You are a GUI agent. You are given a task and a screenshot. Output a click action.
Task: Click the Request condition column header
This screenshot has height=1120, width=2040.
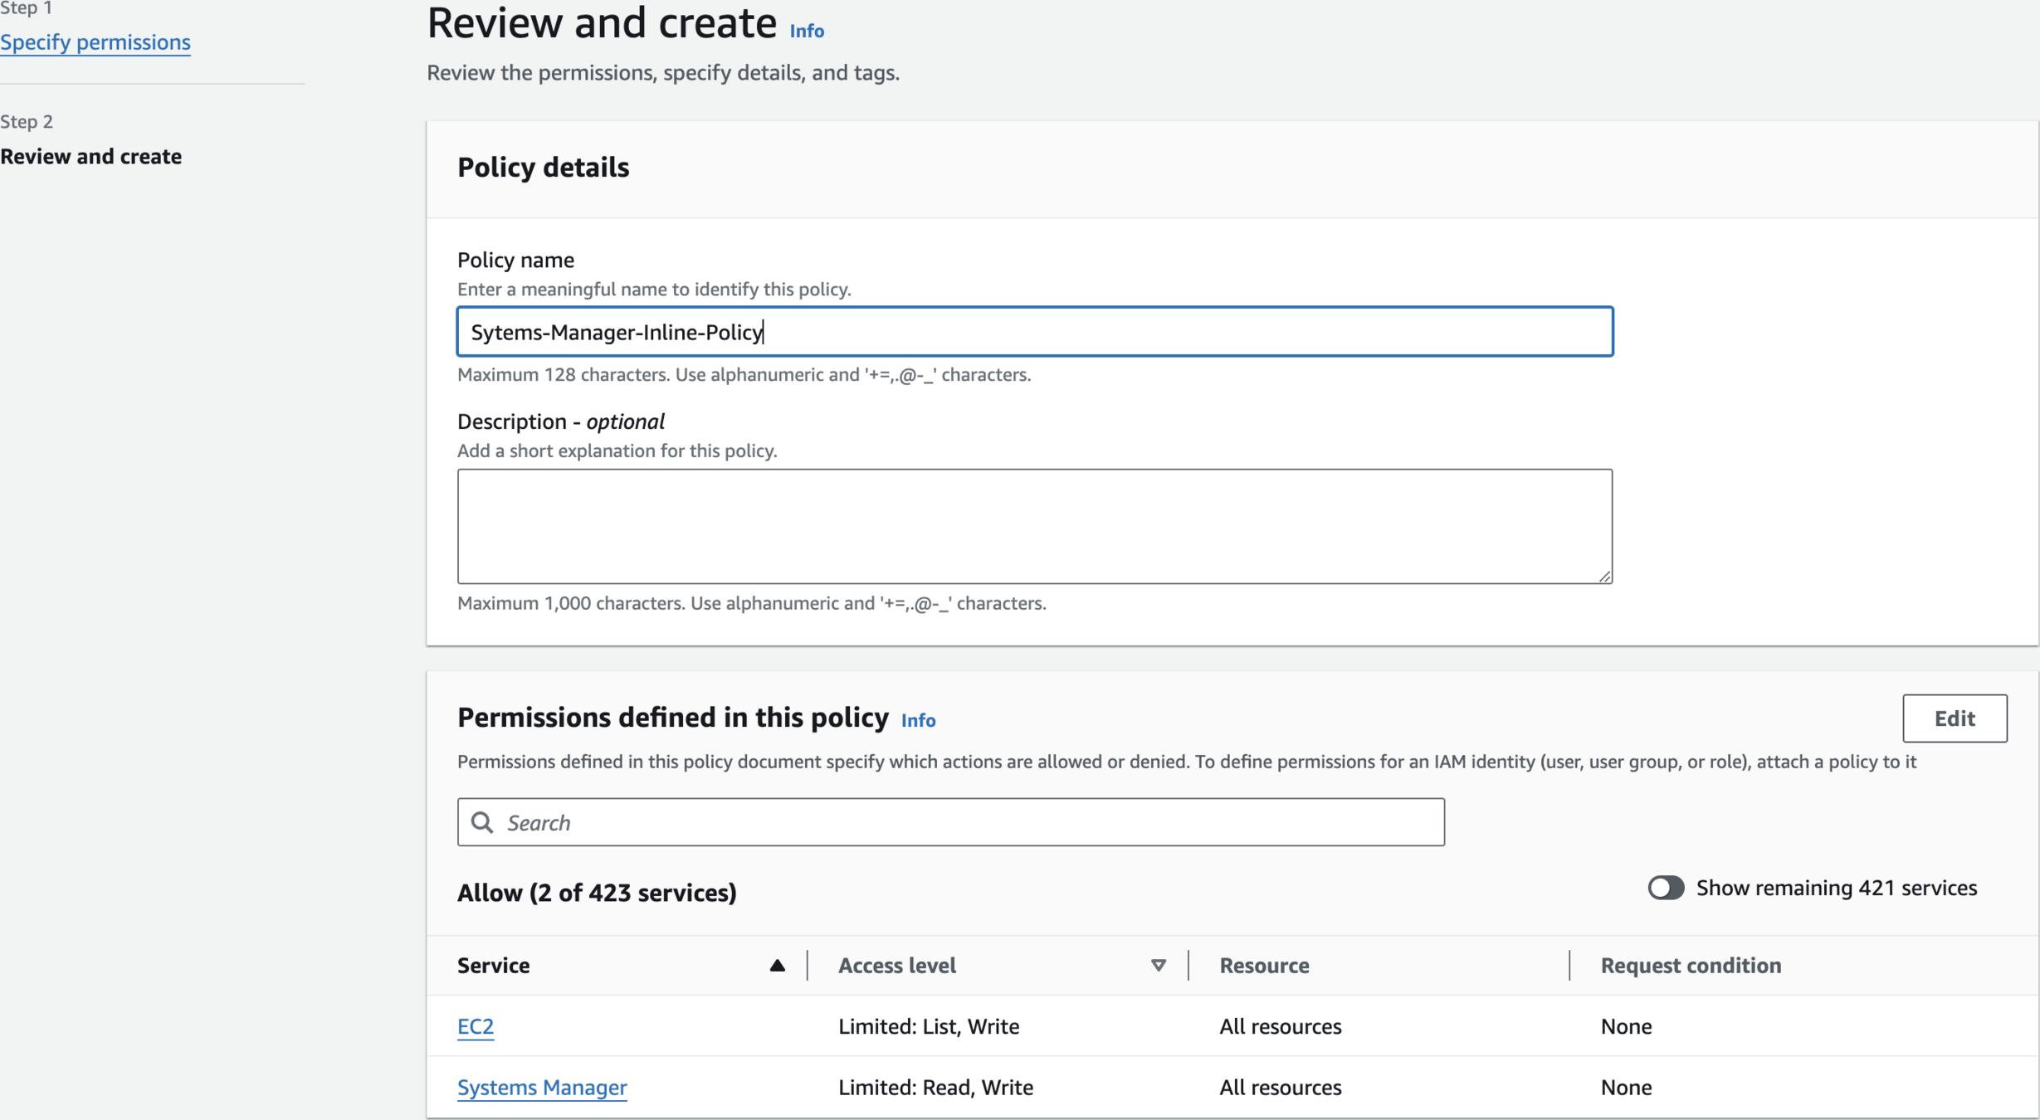coord(1690,965)
